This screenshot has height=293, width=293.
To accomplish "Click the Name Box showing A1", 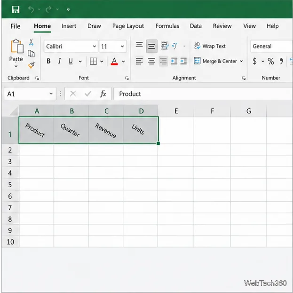I will coord(30,94).
